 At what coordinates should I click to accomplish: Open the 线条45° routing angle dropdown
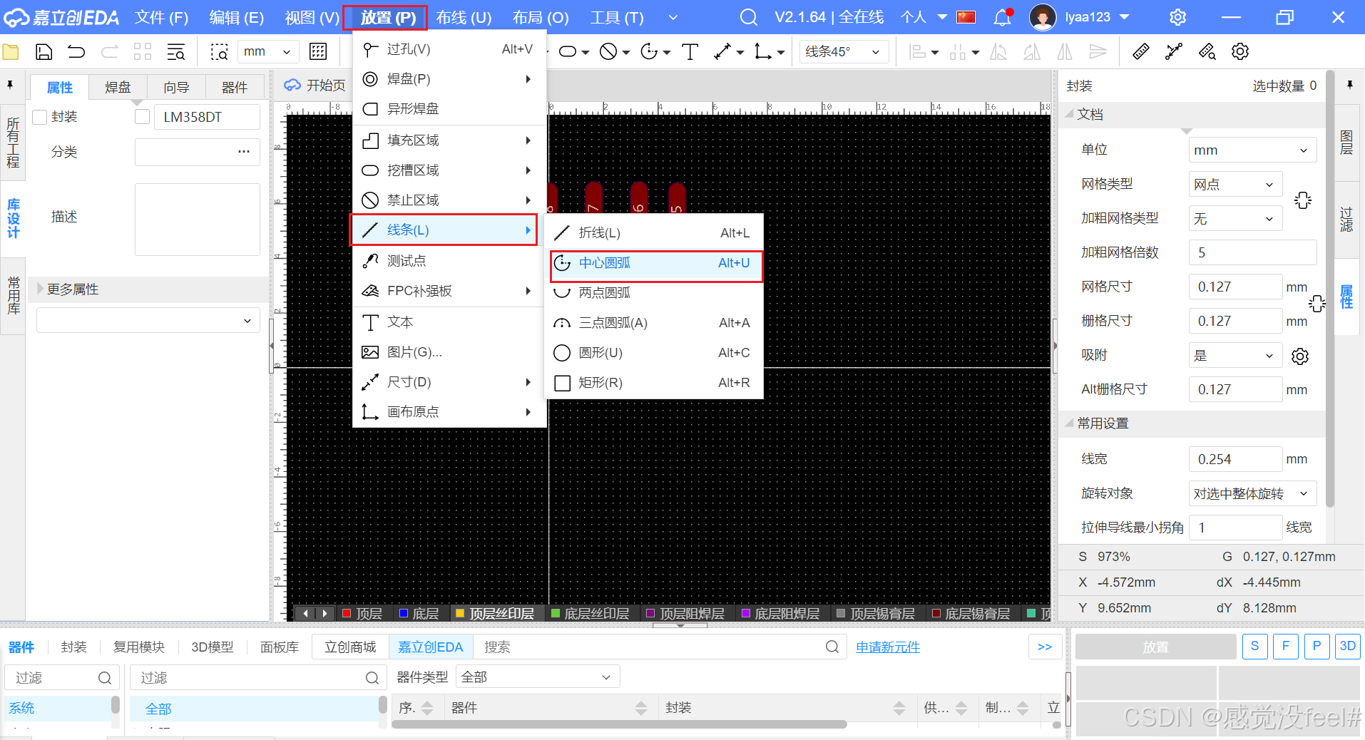pyautogui.click(x=844, y=51)
